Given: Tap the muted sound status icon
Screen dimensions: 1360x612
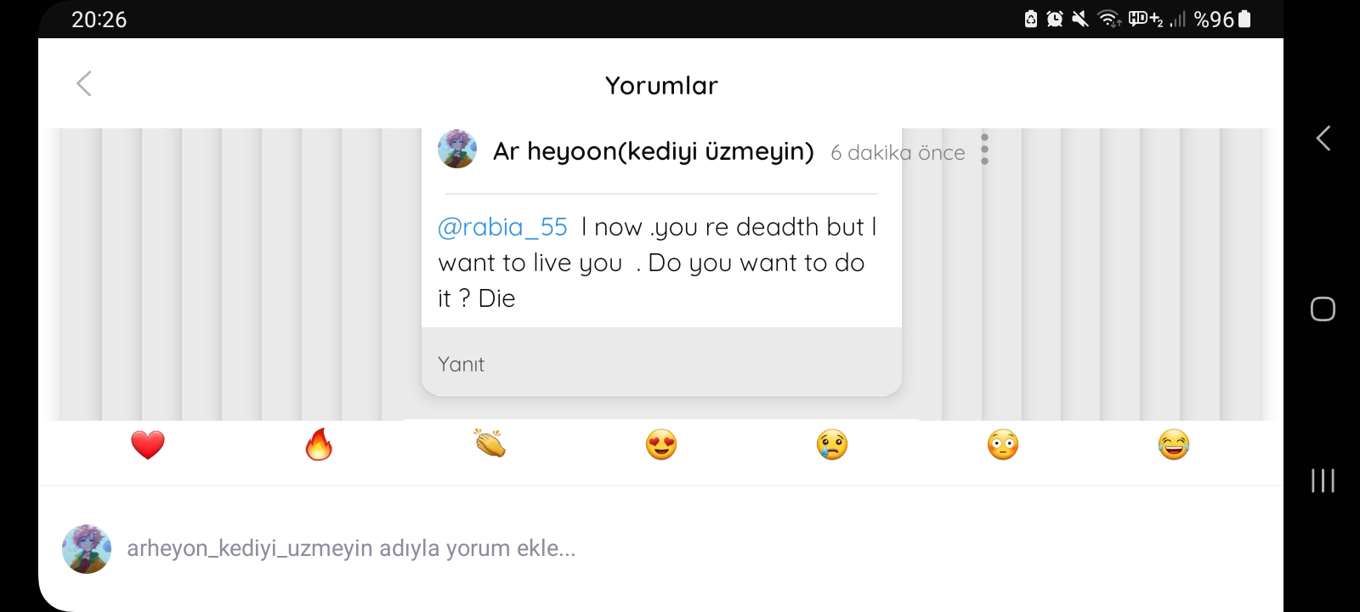Looking at the screenshot, I should (x=1080, y=19).
